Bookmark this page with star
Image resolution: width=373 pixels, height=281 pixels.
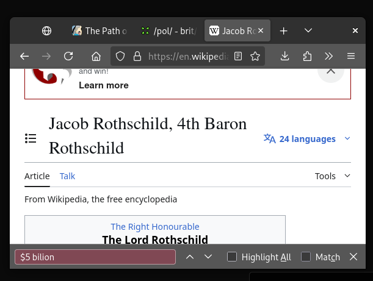tap(255, 56)
